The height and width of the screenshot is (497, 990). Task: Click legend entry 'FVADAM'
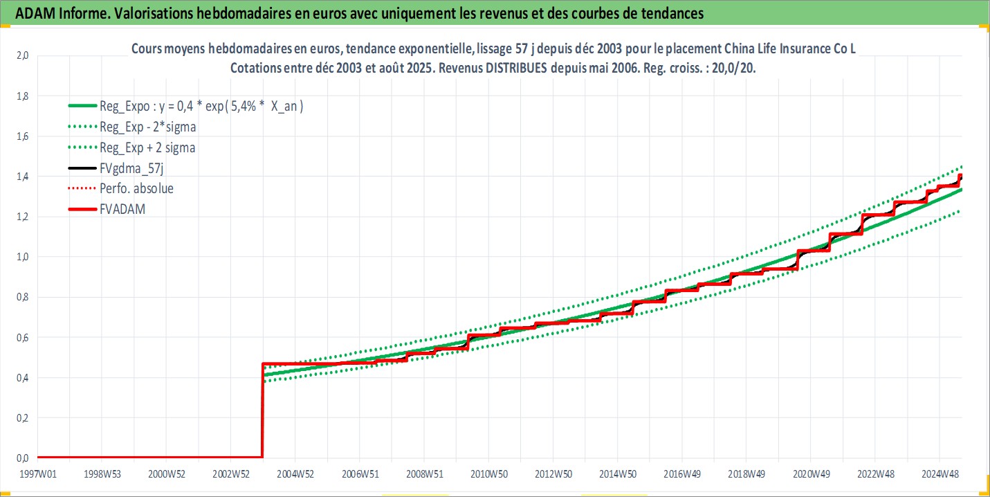click(123, 208)
